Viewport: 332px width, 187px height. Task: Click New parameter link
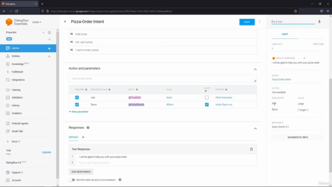coord(79,112)
